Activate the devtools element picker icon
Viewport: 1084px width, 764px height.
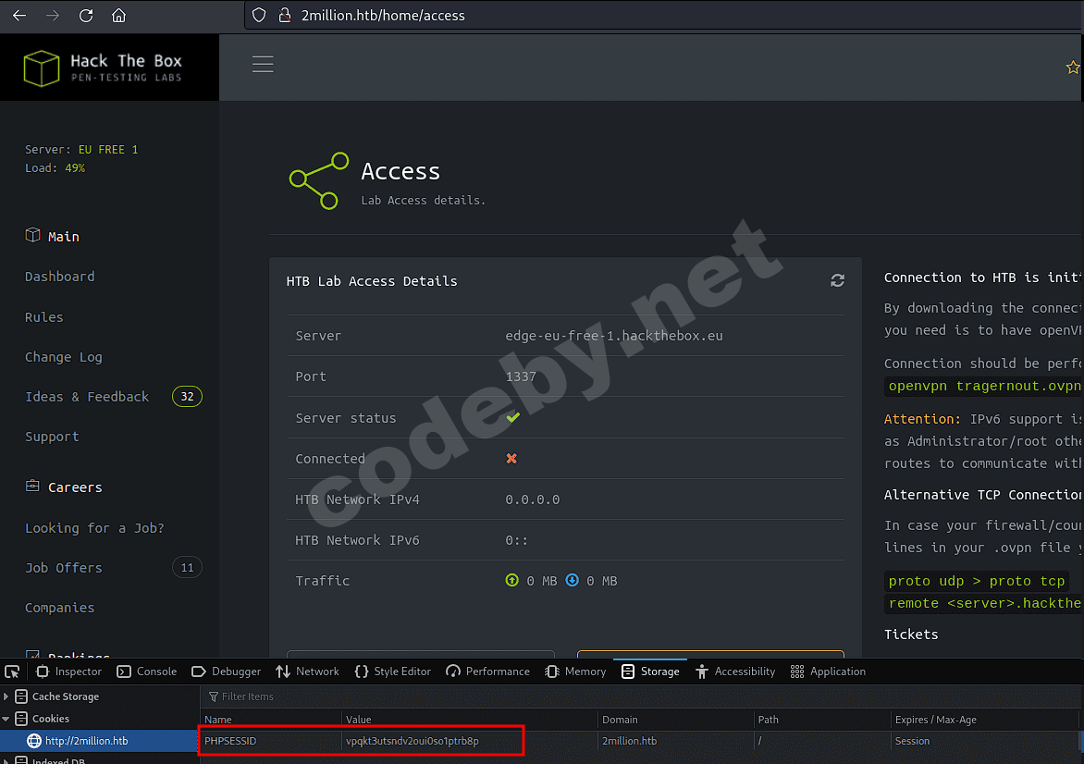(x=12, y=672)
